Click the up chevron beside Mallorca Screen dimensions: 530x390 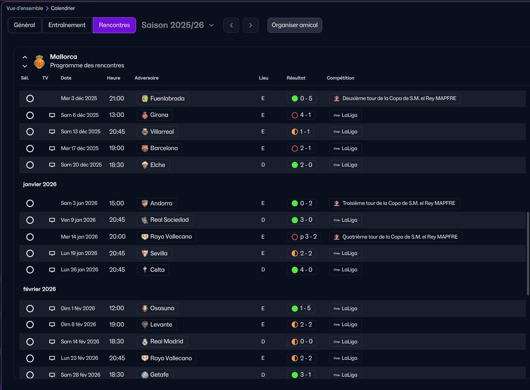pyautogui.click(x=25, y=57)
